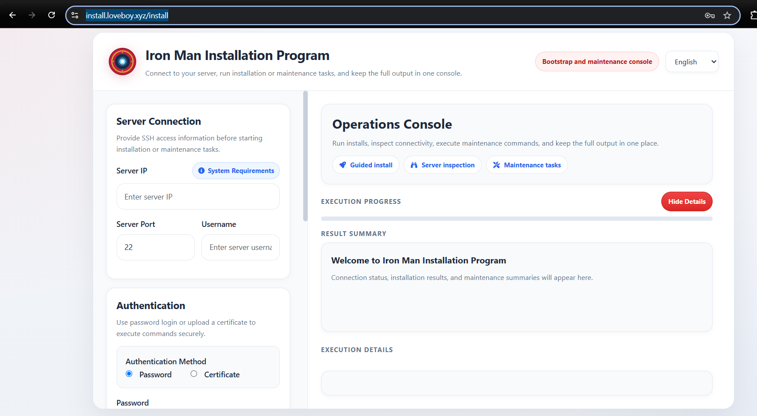
Task: Click Welcome to Iron Man Installation Program text
Action: pyautogui.click(x=419, y=261)
